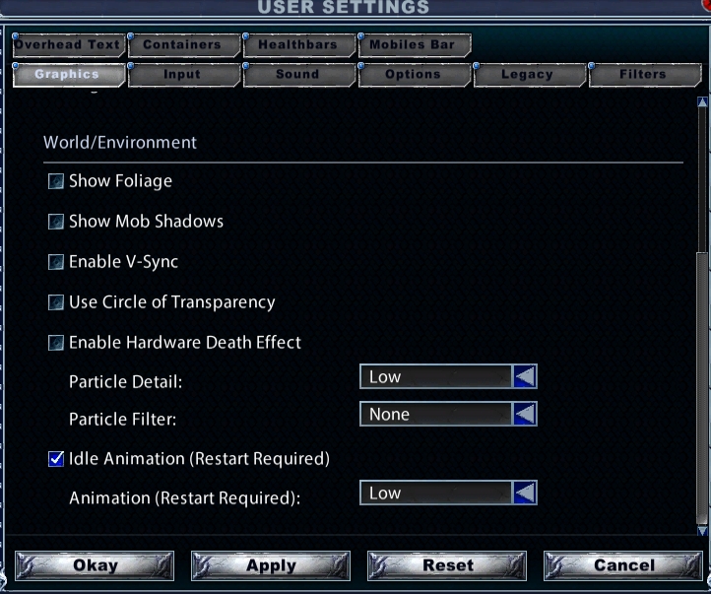
Task: Enable the Show Foliage checkbox
Action: (x=56, y=181)
